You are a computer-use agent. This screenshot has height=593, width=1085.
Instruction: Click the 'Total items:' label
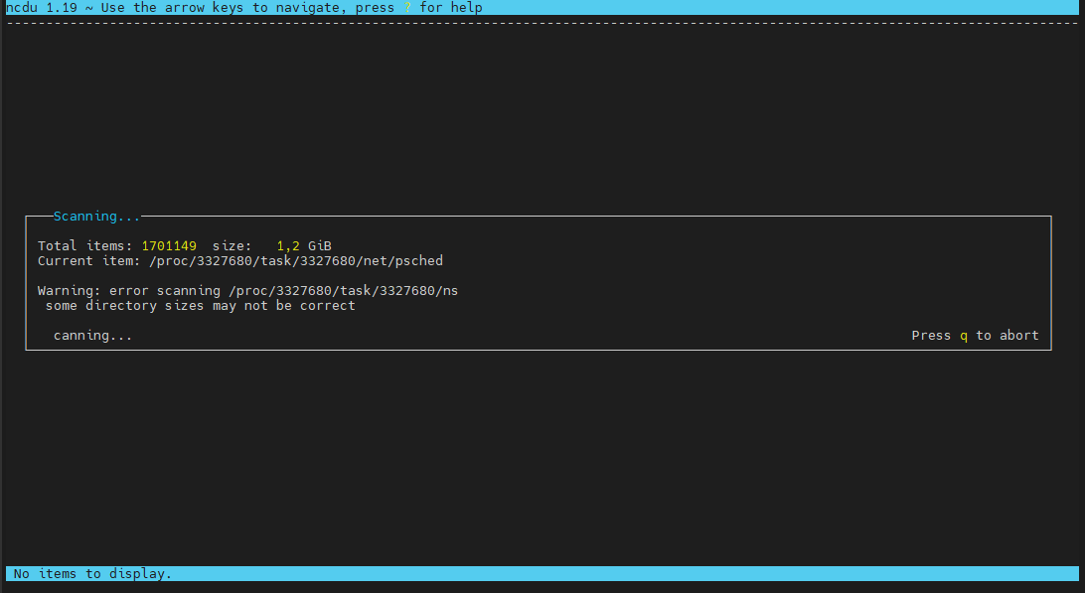coord(85,245)
